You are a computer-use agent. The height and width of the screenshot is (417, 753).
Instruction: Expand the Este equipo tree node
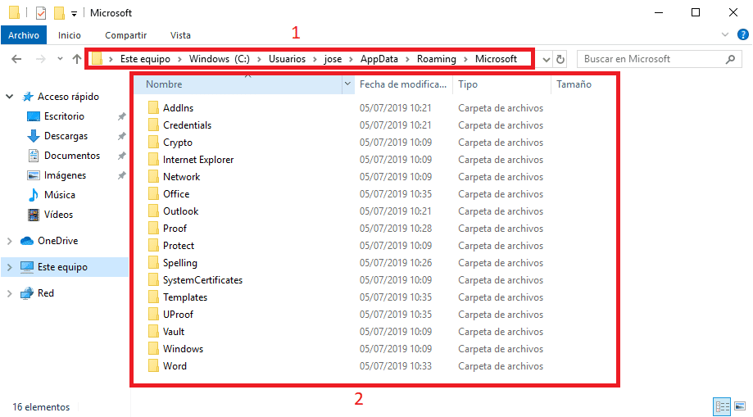[9, 267]
